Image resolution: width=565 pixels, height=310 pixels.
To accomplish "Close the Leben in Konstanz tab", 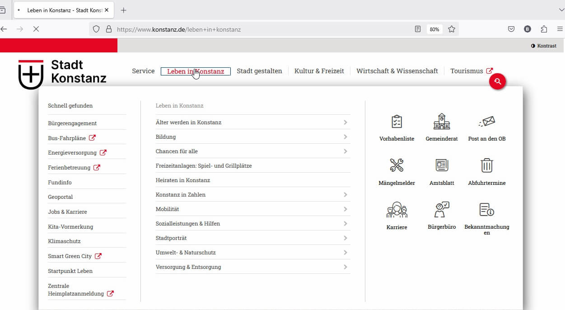I will [x=107, y=10].
